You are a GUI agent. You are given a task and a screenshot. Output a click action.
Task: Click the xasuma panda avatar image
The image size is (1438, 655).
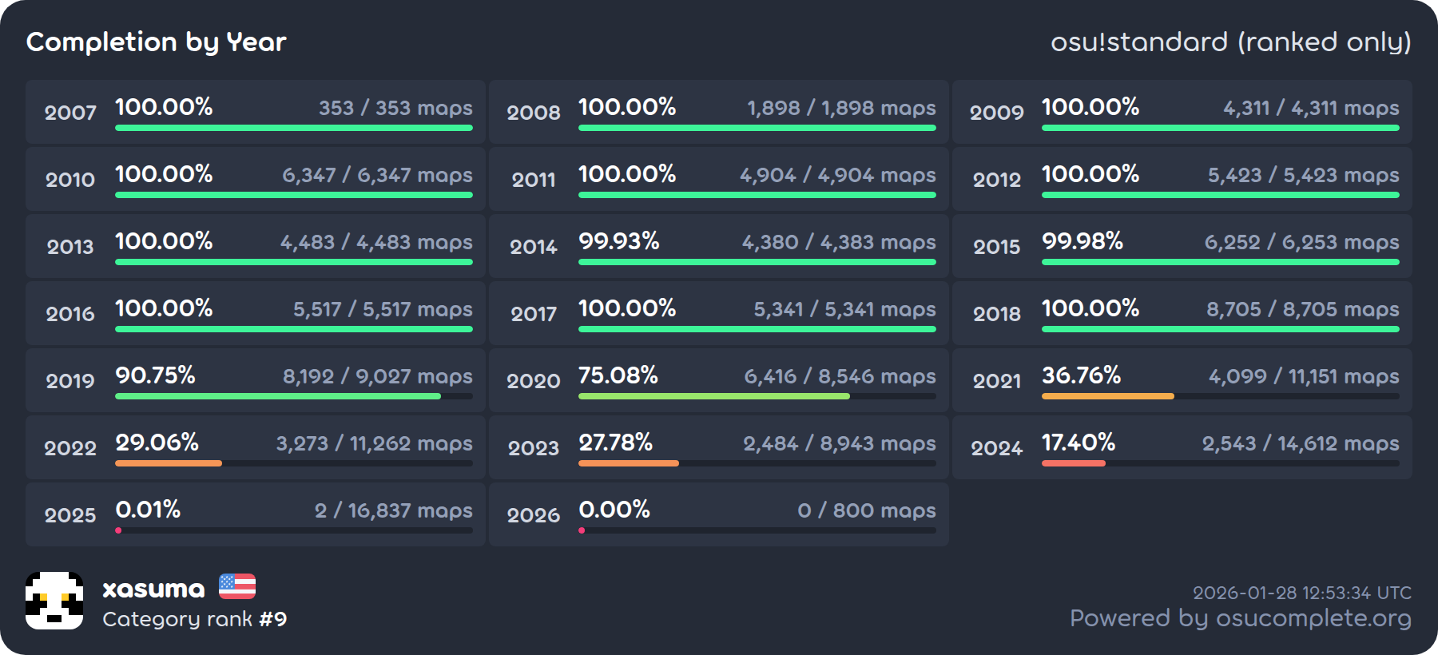(54, 601)
